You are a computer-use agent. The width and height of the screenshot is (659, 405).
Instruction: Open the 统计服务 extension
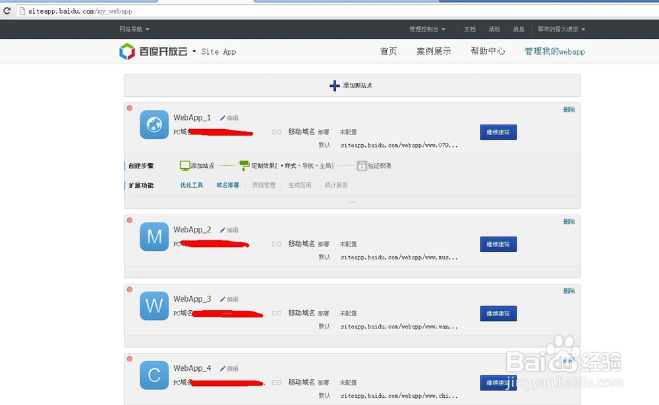tap(336, 185)
